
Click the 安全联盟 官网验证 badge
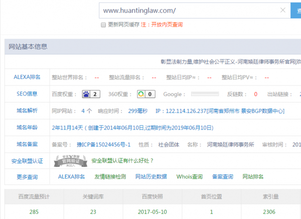pyautogui.click(x=70, y=161)
